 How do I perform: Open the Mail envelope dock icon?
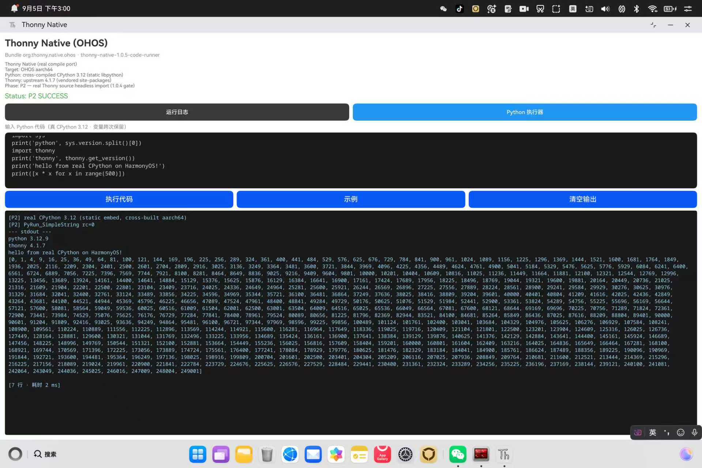313,454
